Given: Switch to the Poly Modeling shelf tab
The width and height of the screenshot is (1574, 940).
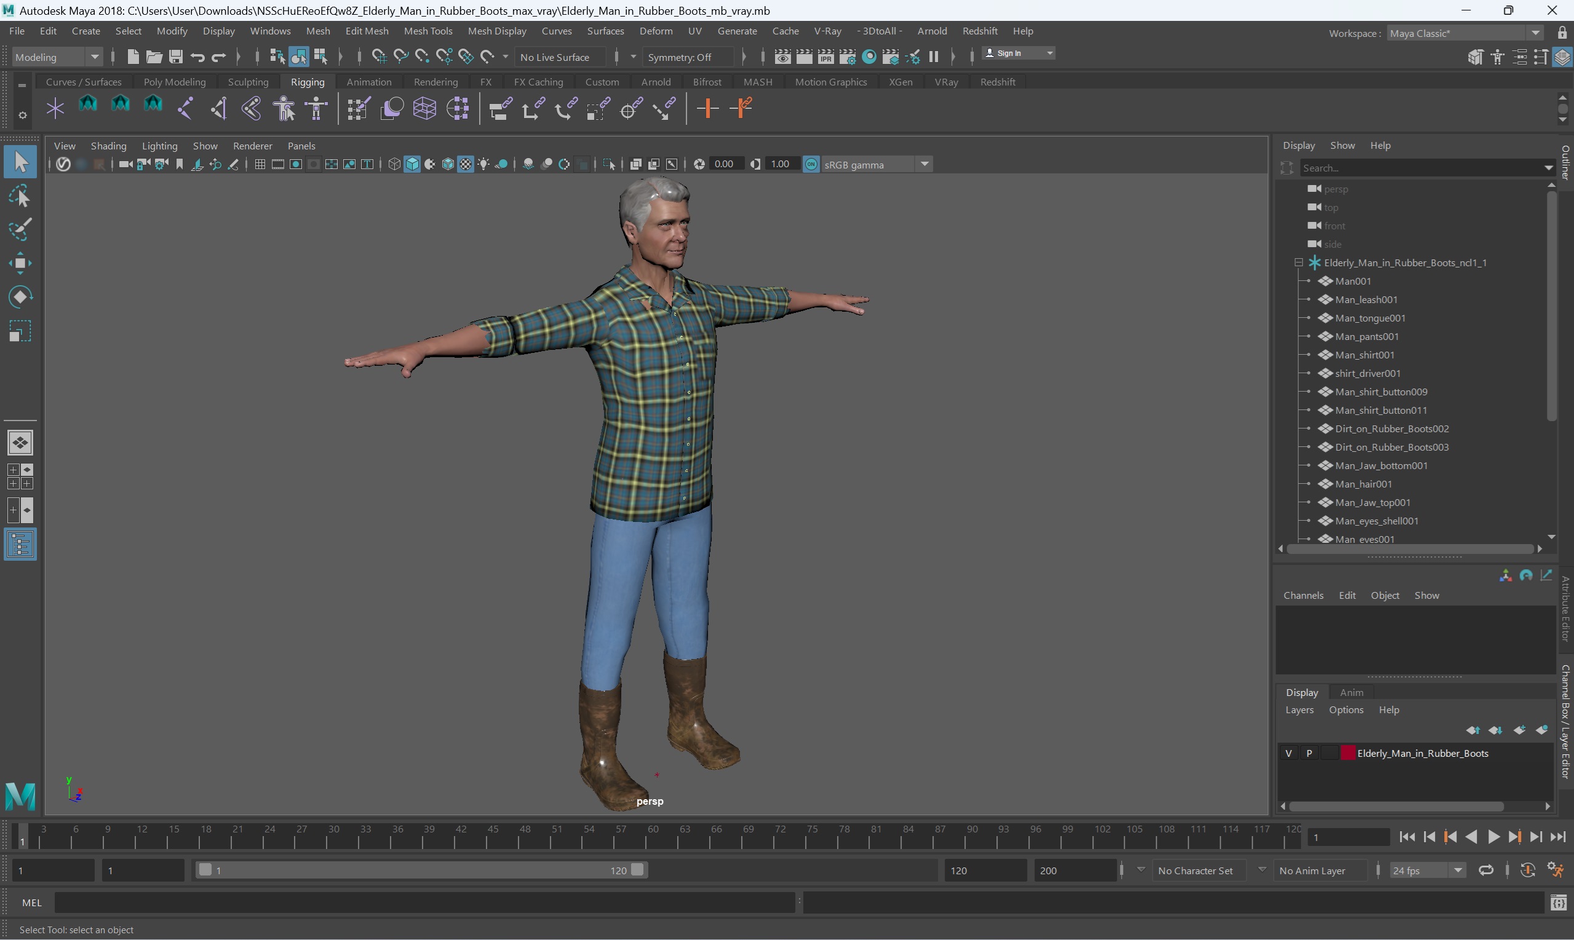Looking at the screenshot, I should pos(174,82).
